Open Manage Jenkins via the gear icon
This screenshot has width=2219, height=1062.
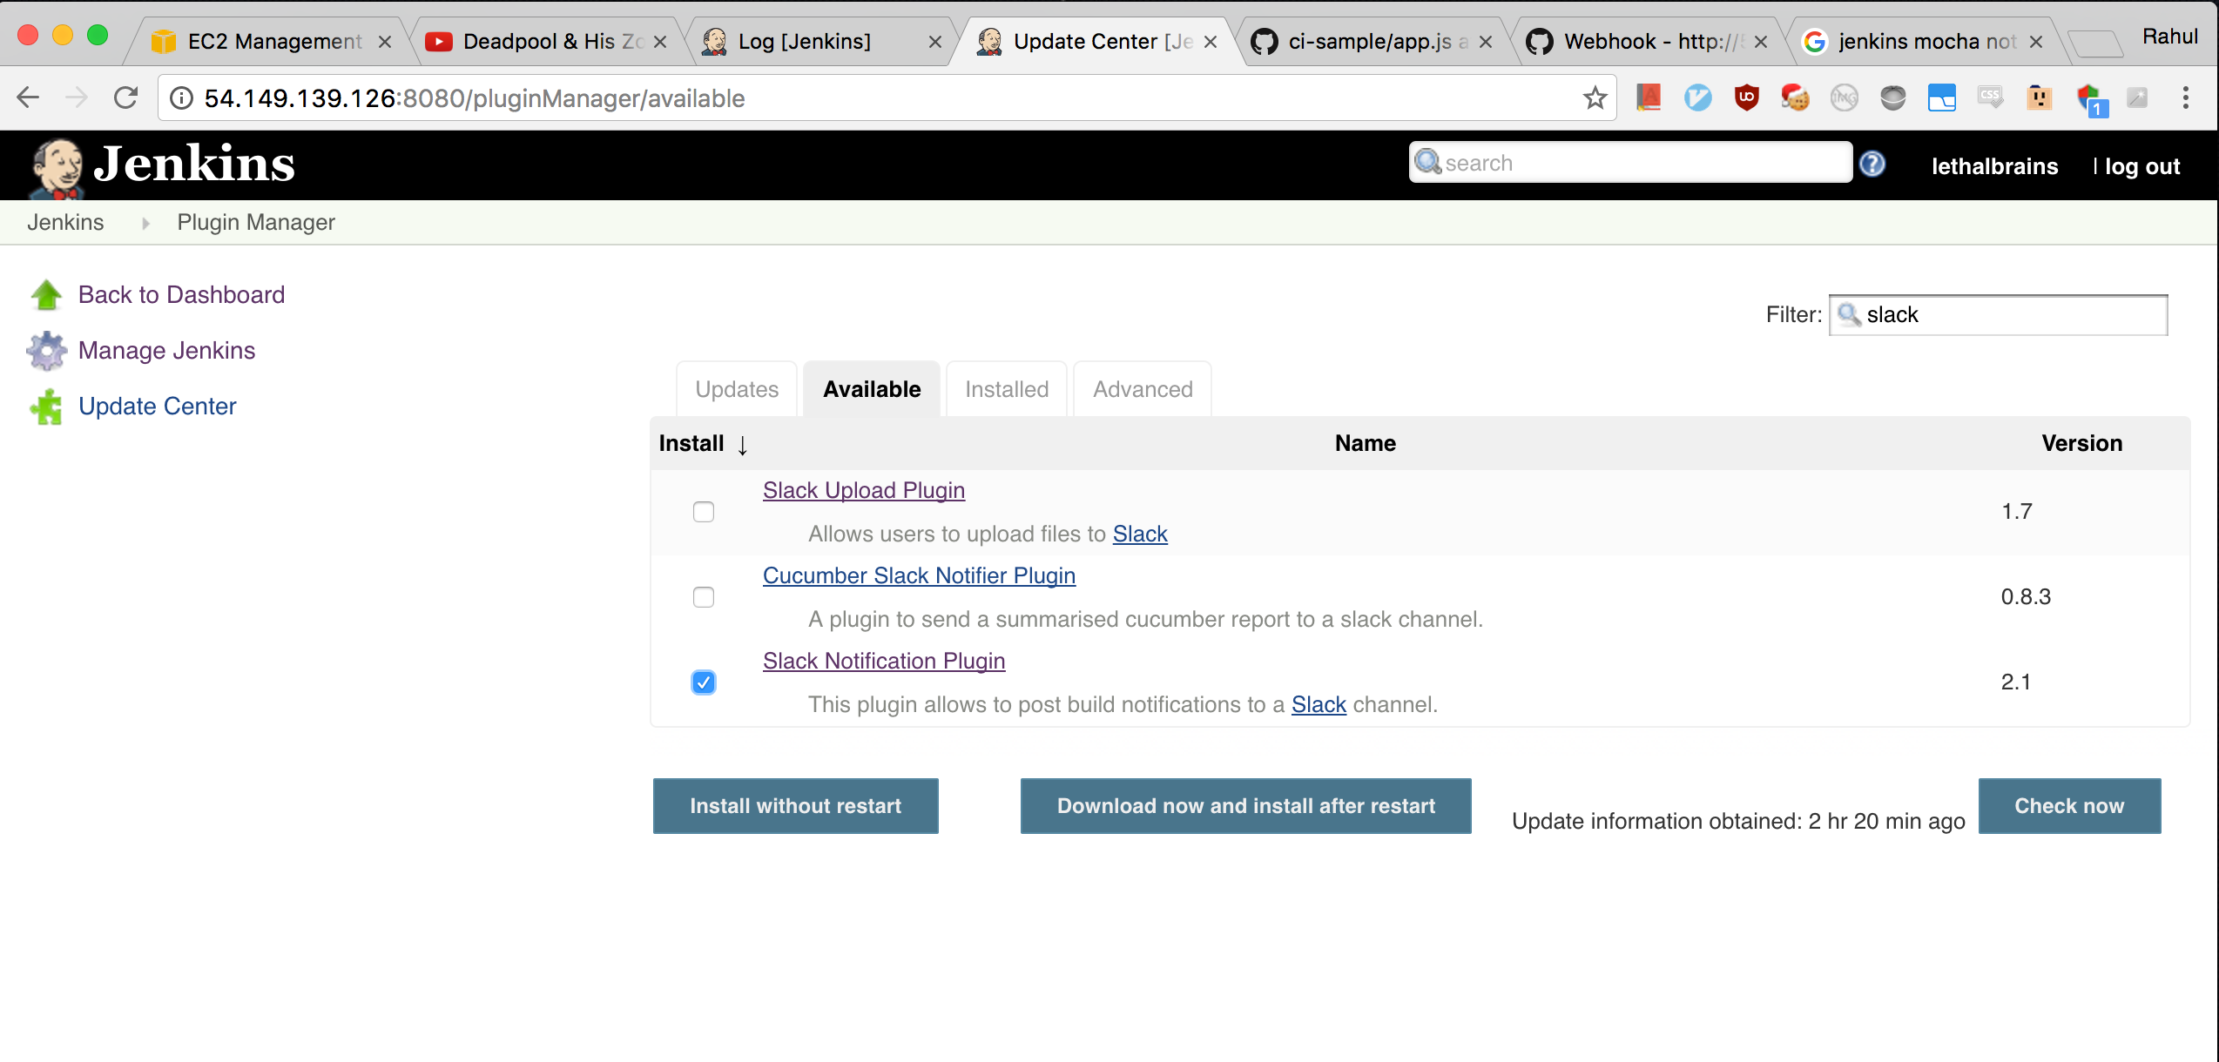[46, 350]
